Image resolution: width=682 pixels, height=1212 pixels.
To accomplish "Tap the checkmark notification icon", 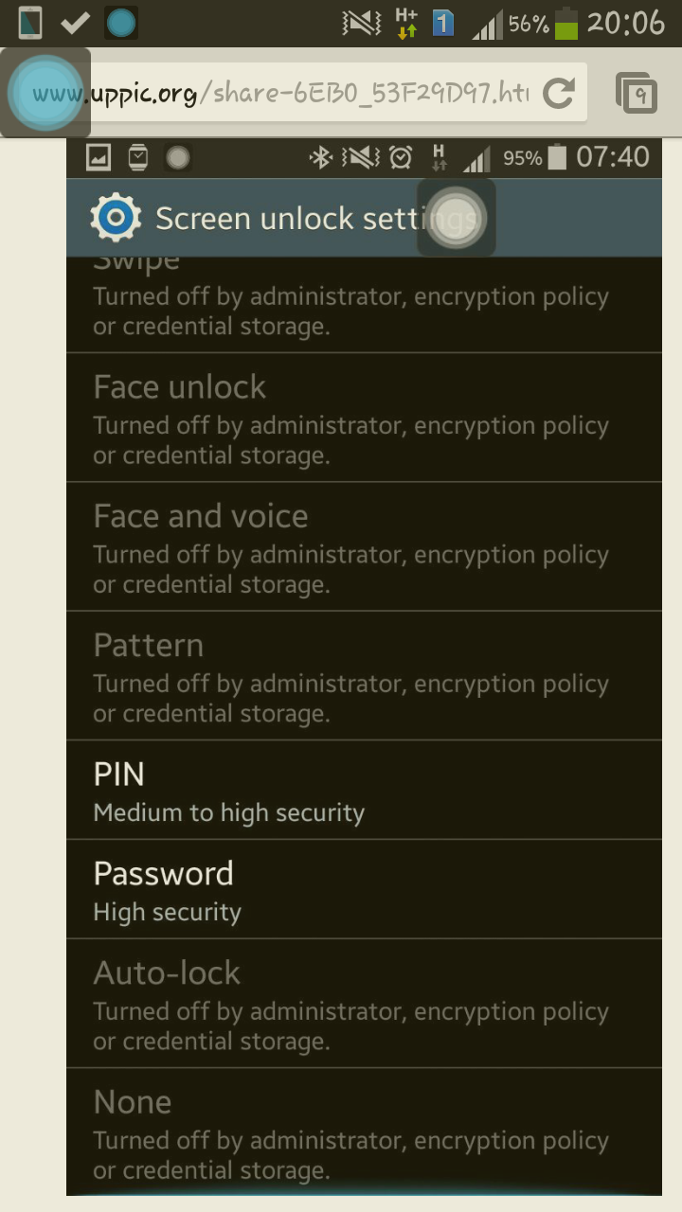I will click(x=76, y=23).
